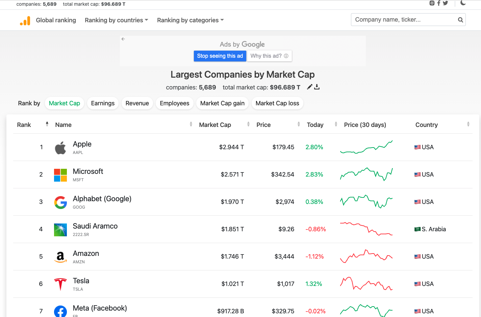Image resolution: width=481 pixels, height=317 pixels.
Task: Click the Saudi Aramco logo icon
Action: pos(60,230)
